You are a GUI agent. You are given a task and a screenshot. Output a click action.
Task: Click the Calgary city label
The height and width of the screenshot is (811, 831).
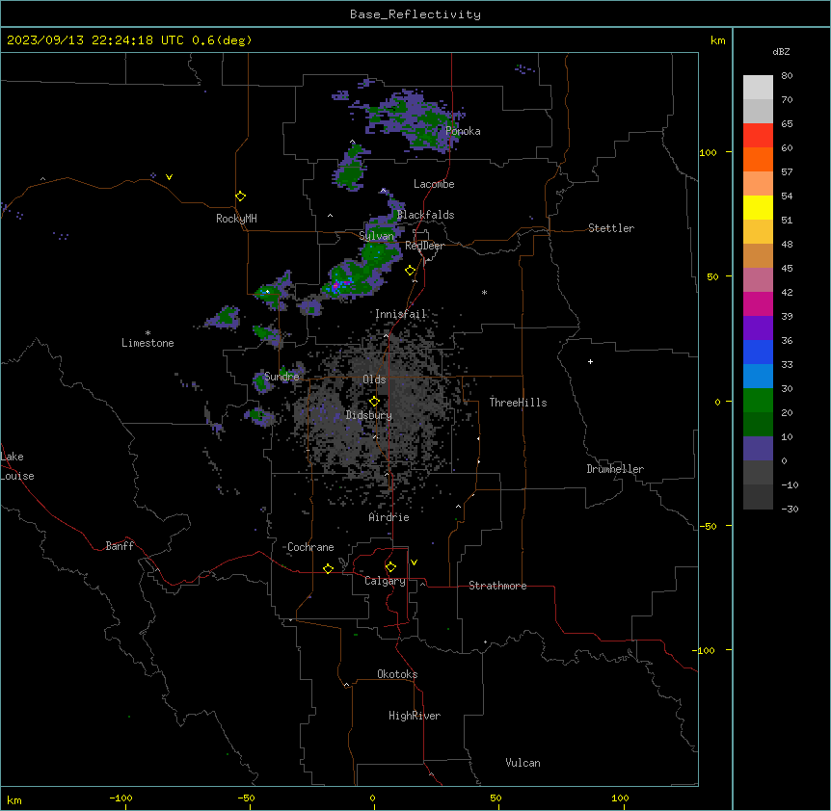pyautogui.click(x=385, y=581)
